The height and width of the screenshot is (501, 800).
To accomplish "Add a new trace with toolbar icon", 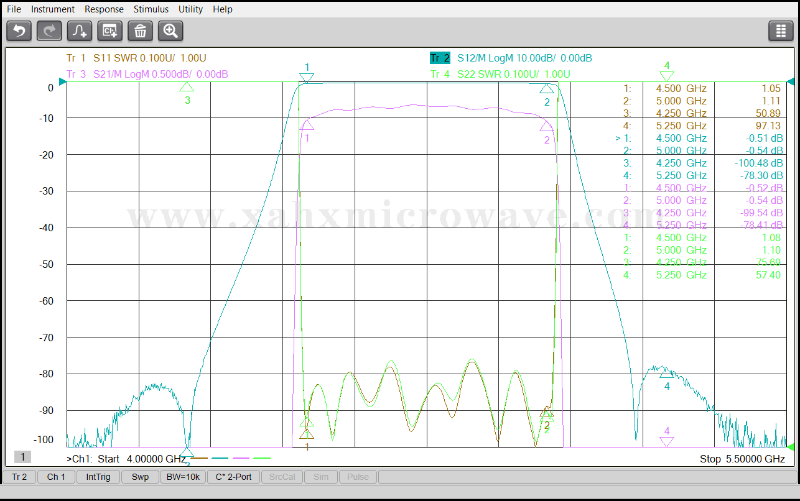I will point(80,30).
